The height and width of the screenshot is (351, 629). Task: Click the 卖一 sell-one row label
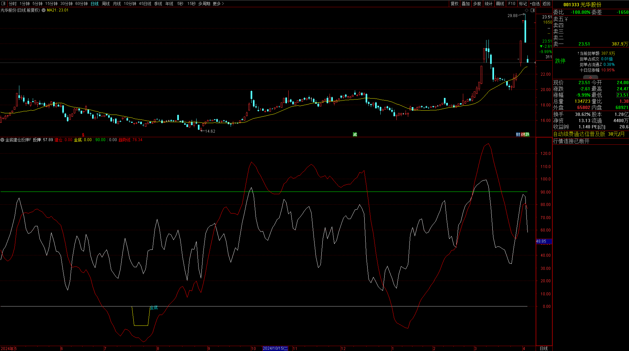559,44
